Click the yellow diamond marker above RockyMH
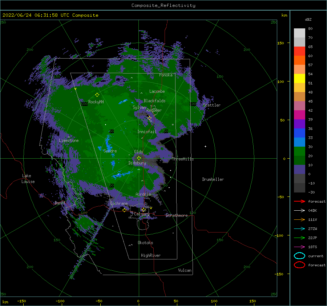The image size is (327, 306). coord(97,95)
